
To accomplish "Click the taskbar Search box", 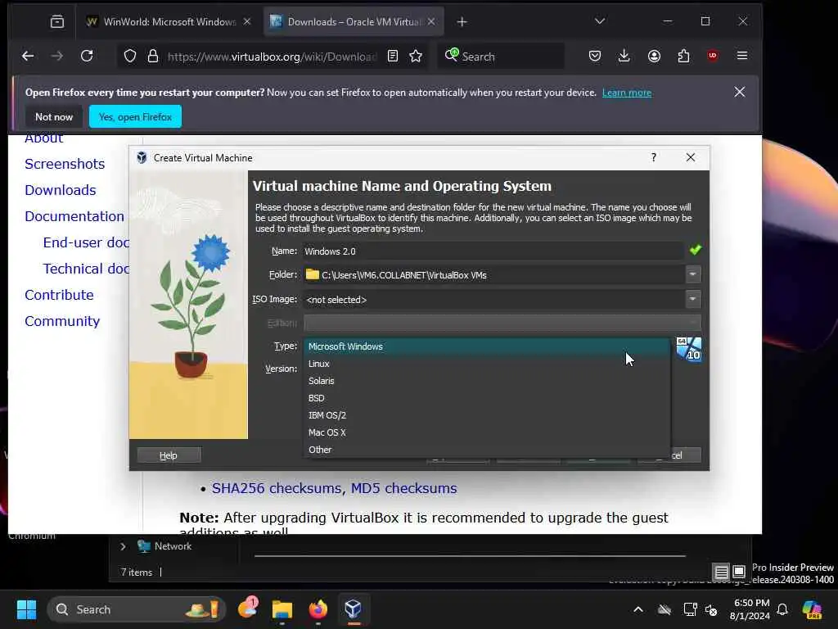I will (137, 609).
